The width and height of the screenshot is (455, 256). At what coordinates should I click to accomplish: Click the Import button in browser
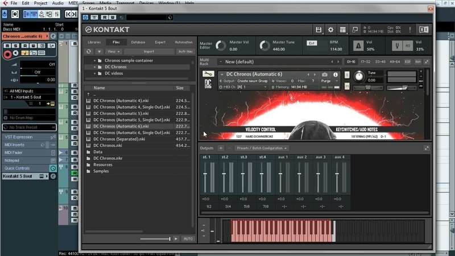(x=149, y=51)
